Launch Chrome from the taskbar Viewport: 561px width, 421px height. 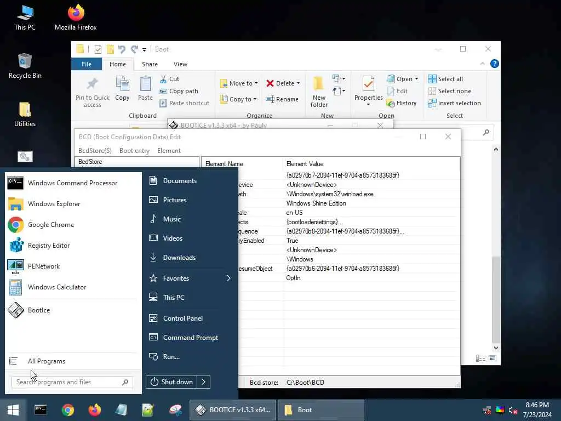pos(67,410)
